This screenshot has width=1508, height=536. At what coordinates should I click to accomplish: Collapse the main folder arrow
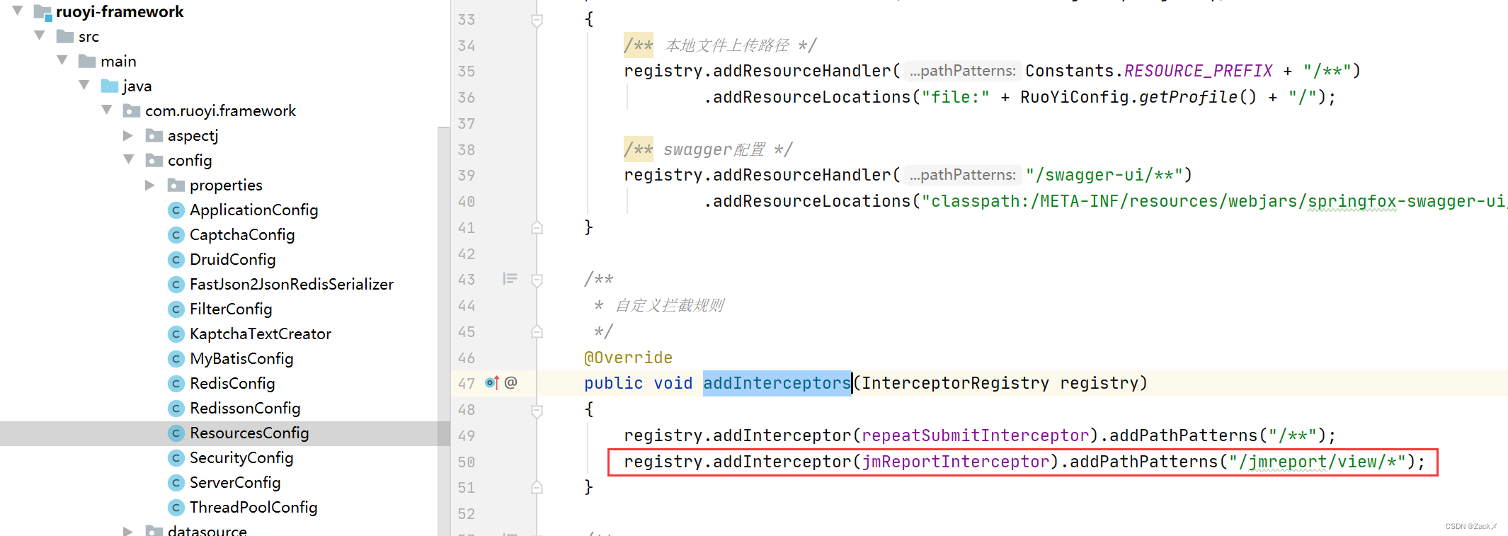pos(62,60)
